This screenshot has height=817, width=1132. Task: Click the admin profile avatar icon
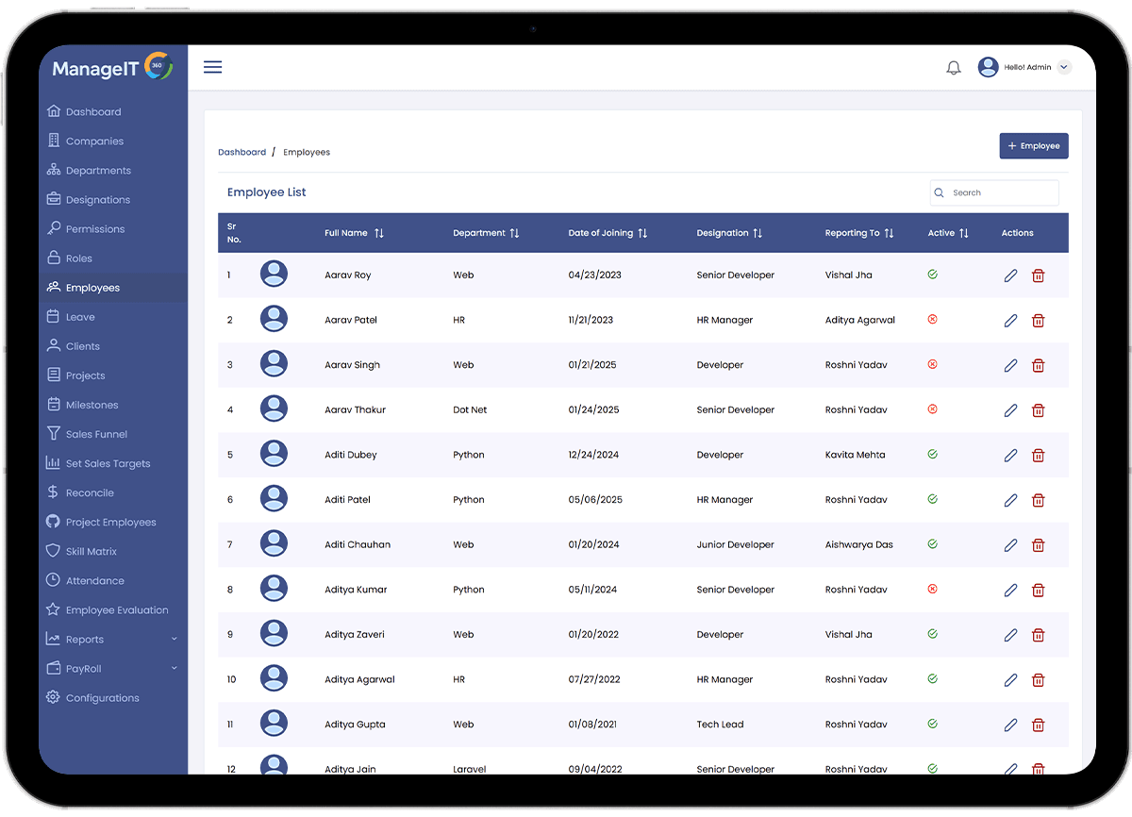tap(988, 67)
